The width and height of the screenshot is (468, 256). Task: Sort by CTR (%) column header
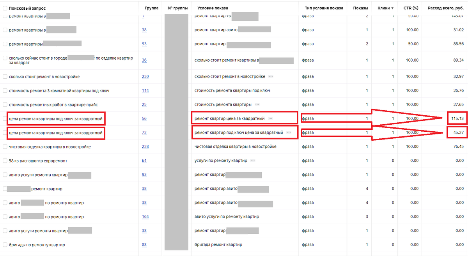[411, 8]
